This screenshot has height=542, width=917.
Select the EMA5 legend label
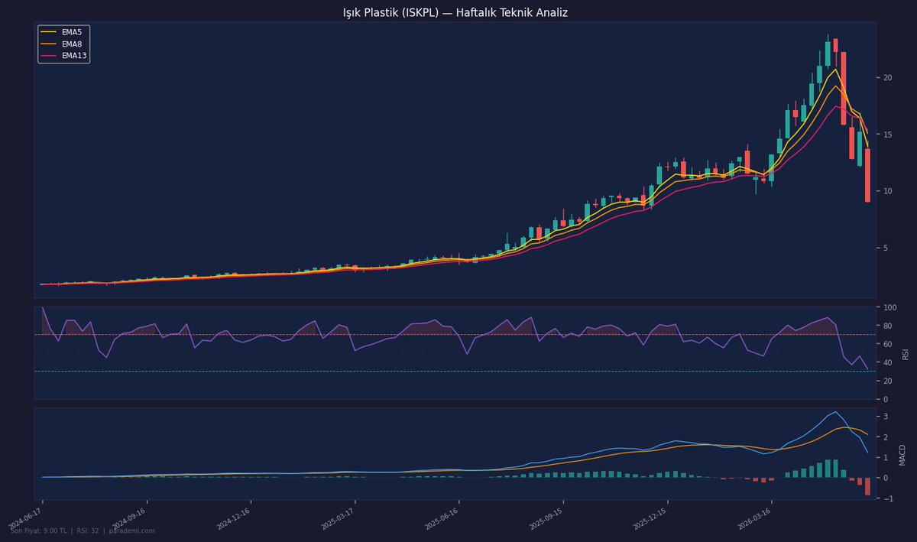tap(73, 33)
